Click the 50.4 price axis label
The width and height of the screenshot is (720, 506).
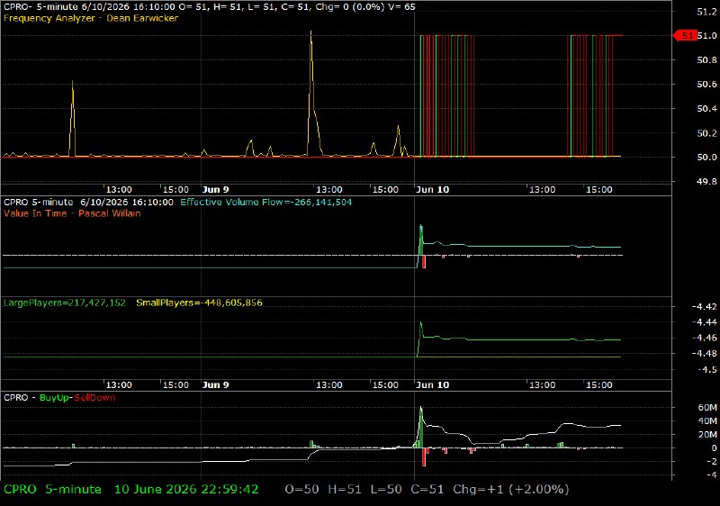[x=706, y=109]
